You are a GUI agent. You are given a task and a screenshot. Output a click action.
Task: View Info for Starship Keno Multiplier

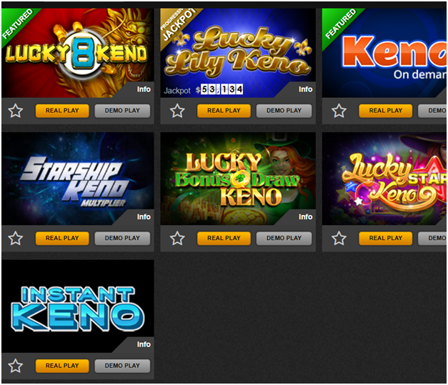(144, 216)
